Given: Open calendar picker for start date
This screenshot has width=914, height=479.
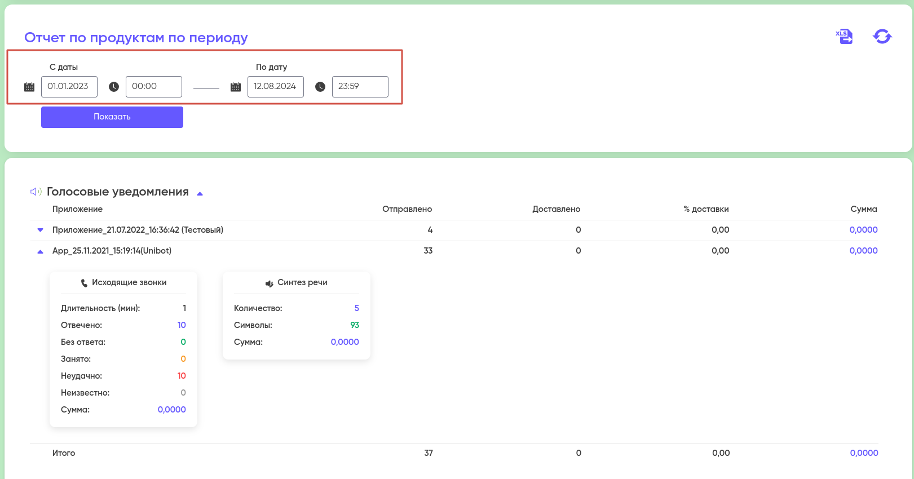Looking at the screenshot, I should (29, 87).
